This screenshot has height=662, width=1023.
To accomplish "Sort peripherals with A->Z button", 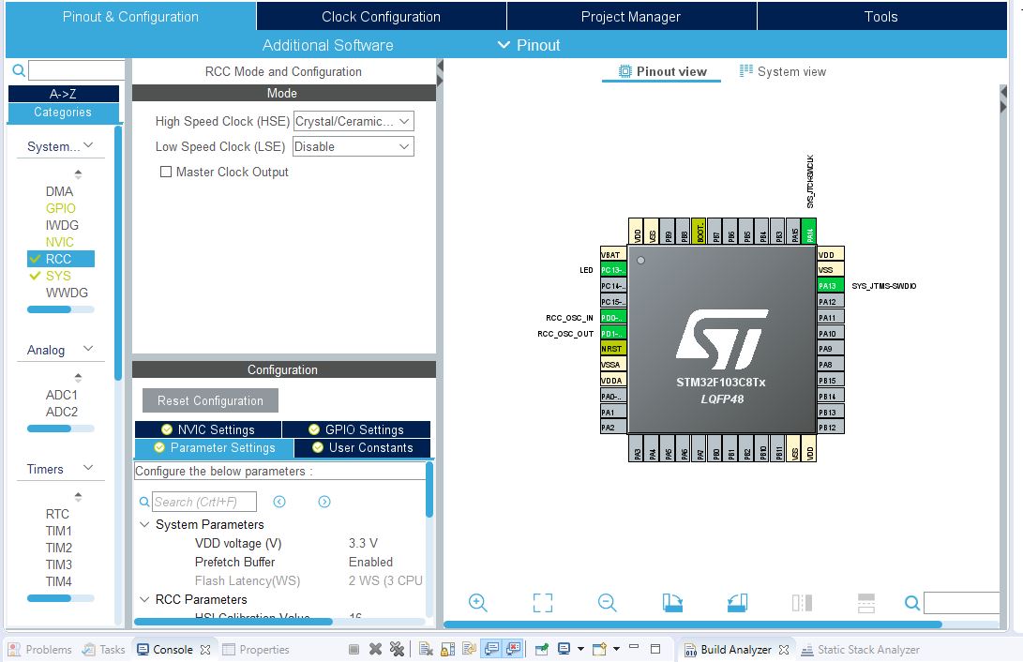I will tap(63, 93).
